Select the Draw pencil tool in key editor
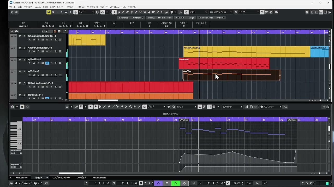Viewport: 334px width, 187px height. coord(104,107)
